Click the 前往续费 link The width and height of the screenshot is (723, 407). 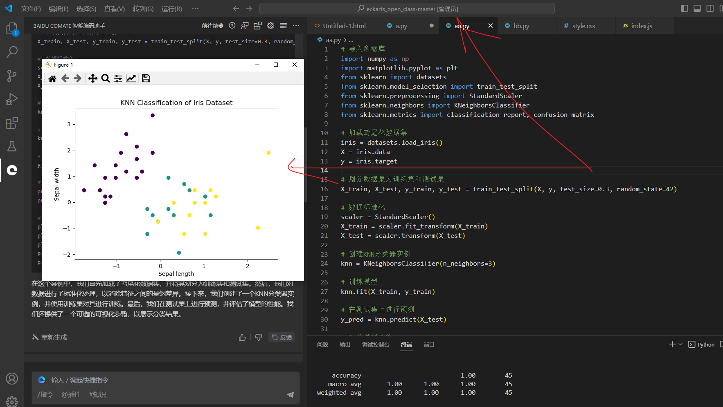coord(212,26)
